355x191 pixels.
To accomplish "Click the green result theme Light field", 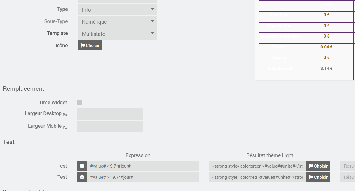I will [257, 166].
